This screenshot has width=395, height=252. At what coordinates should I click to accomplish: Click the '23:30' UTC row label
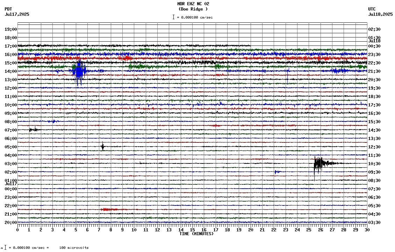tap(374, 55)
